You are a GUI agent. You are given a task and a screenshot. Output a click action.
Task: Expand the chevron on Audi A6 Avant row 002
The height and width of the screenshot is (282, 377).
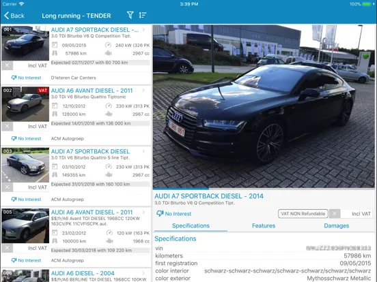click(144, 91)
